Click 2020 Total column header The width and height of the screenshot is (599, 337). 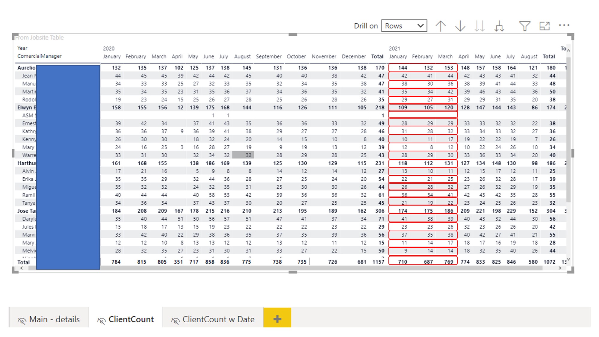[377, 56]
